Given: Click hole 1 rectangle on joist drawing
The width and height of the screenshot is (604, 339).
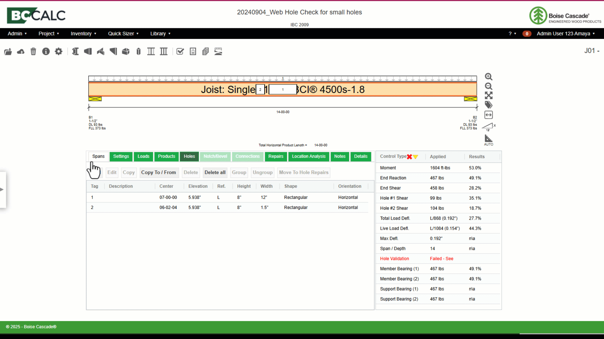Looking at the screenshot, I should coord(283,90).
